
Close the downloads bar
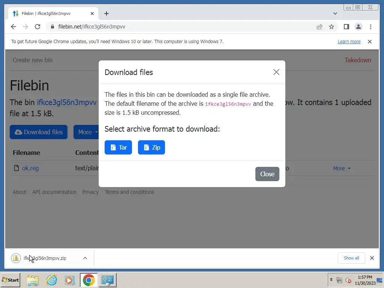(x=372, y=258)
